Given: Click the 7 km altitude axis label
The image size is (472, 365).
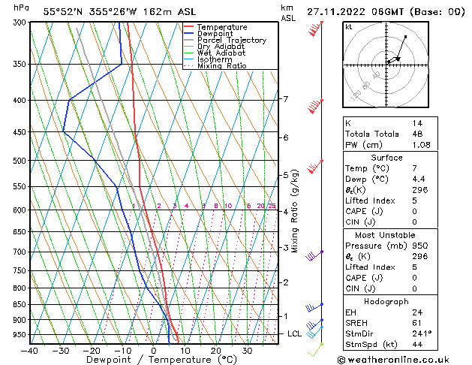Looking at the screenshot, I should [x=285, y=99].
